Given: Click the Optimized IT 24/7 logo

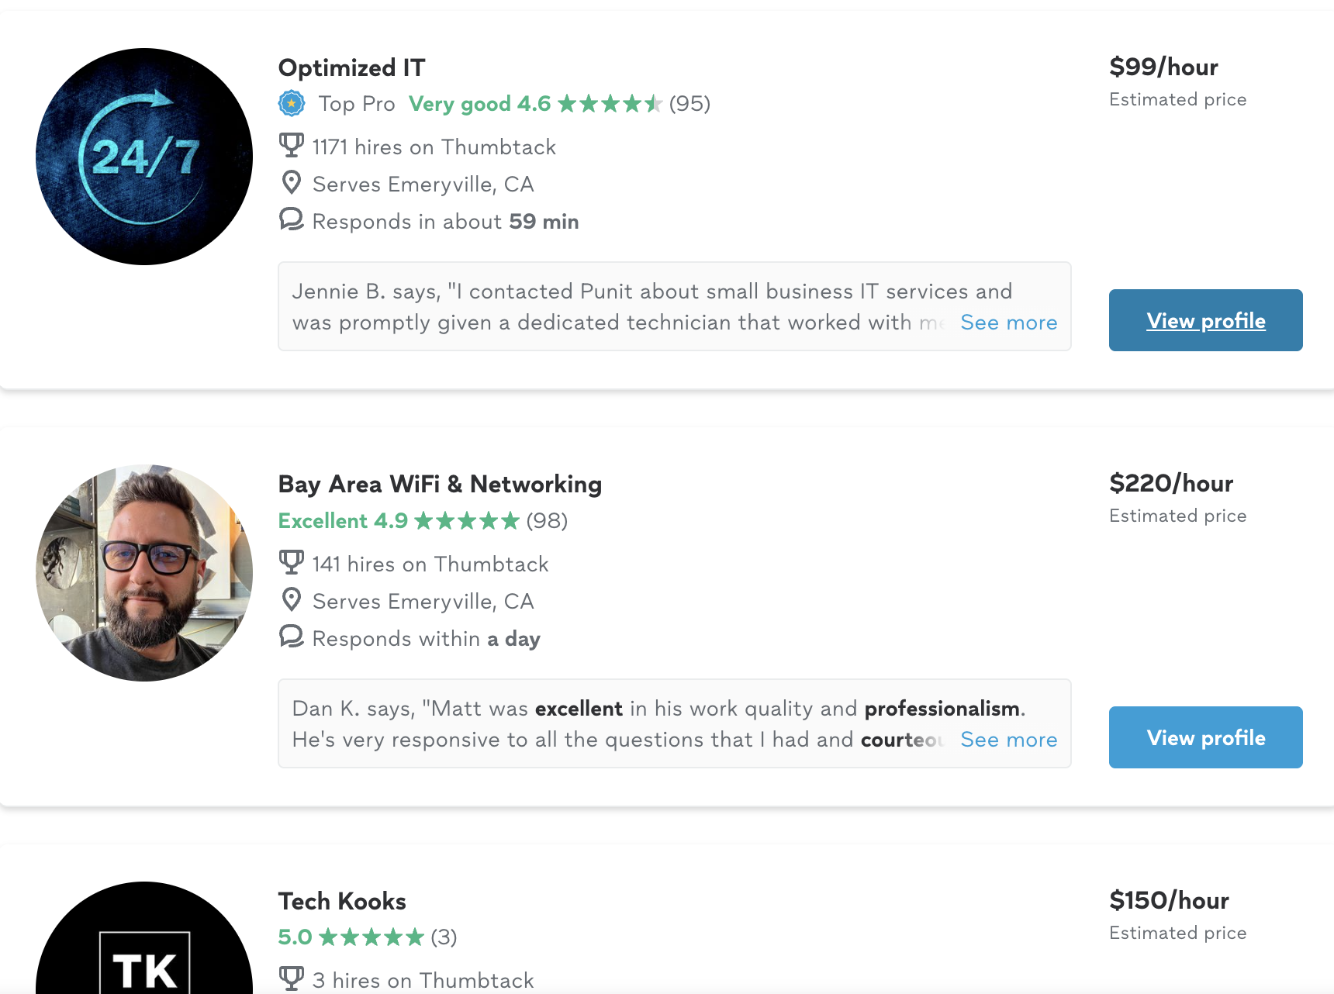Looking at the screenshot, I should pos(144,157).
